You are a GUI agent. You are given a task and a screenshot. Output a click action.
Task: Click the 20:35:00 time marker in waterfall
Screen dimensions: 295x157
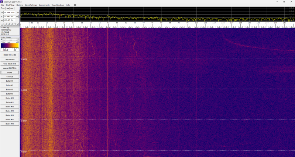pos(24,90)
